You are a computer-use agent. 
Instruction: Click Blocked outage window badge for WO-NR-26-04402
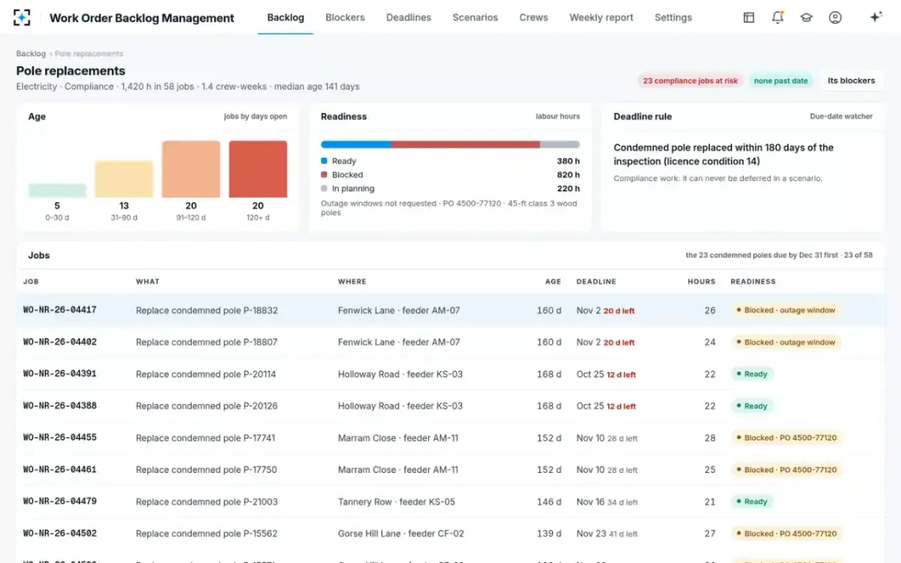[786, 342]
